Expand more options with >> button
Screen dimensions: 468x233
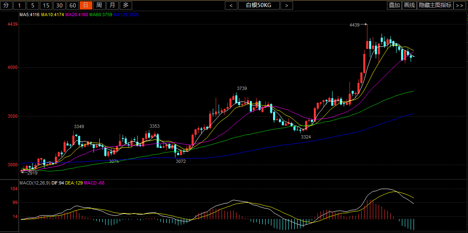(x=459, y=5)
